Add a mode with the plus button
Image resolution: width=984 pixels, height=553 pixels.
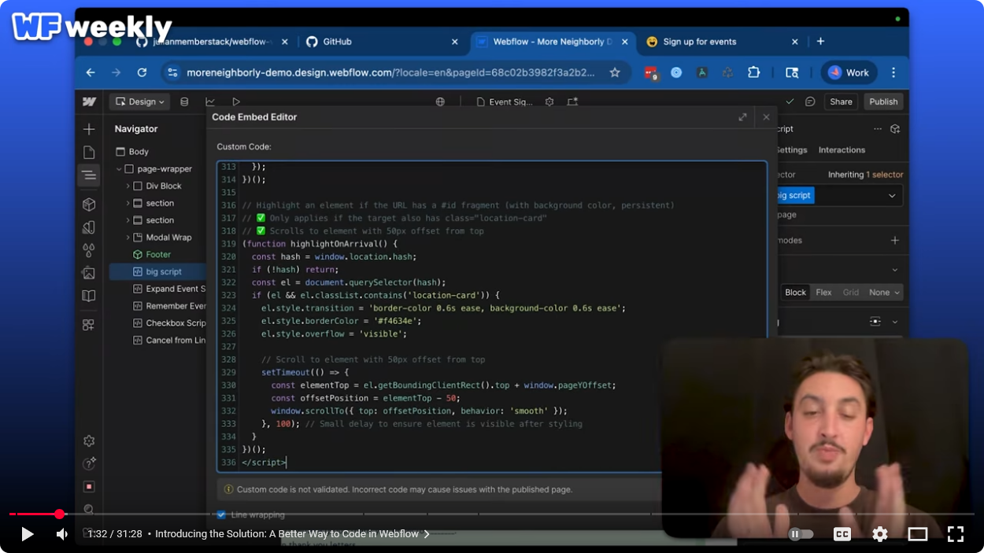(x=894, y=241)
